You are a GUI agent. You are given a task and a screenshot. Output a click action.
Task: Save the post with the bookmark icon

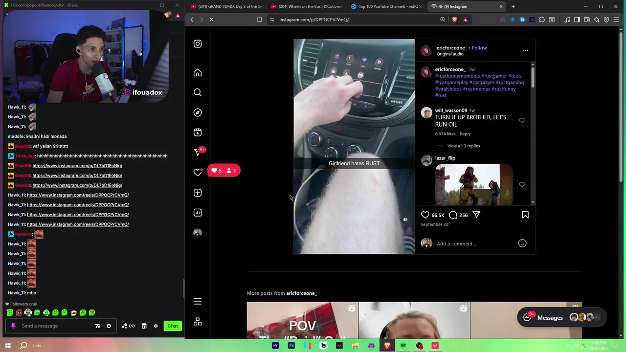(525, 215)
